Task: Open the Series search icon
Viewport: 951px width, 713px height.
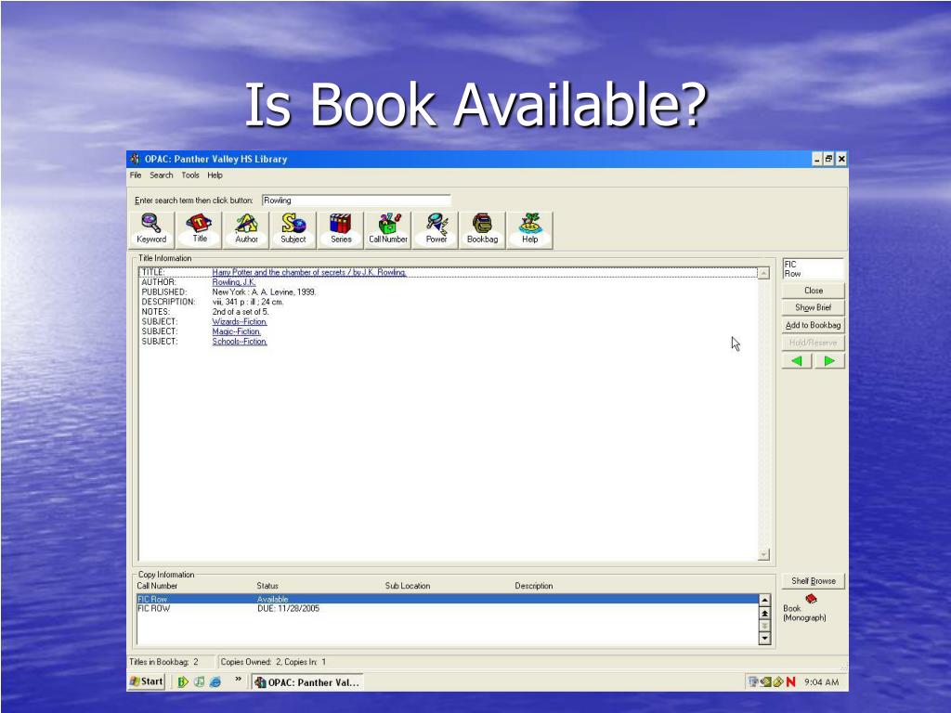Action: click(340, 229)
